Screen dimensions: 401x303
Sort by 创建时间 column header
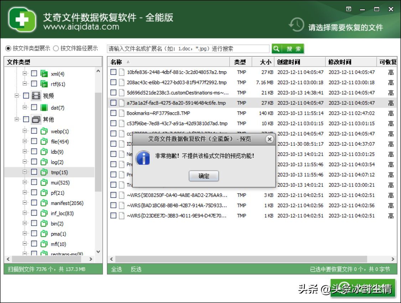[300, 62]
